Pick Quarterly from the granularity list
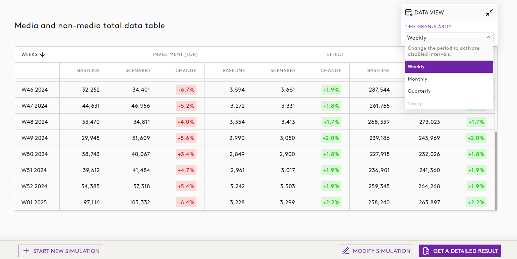This screenshot has width=517, height=259. pos(449,91)
